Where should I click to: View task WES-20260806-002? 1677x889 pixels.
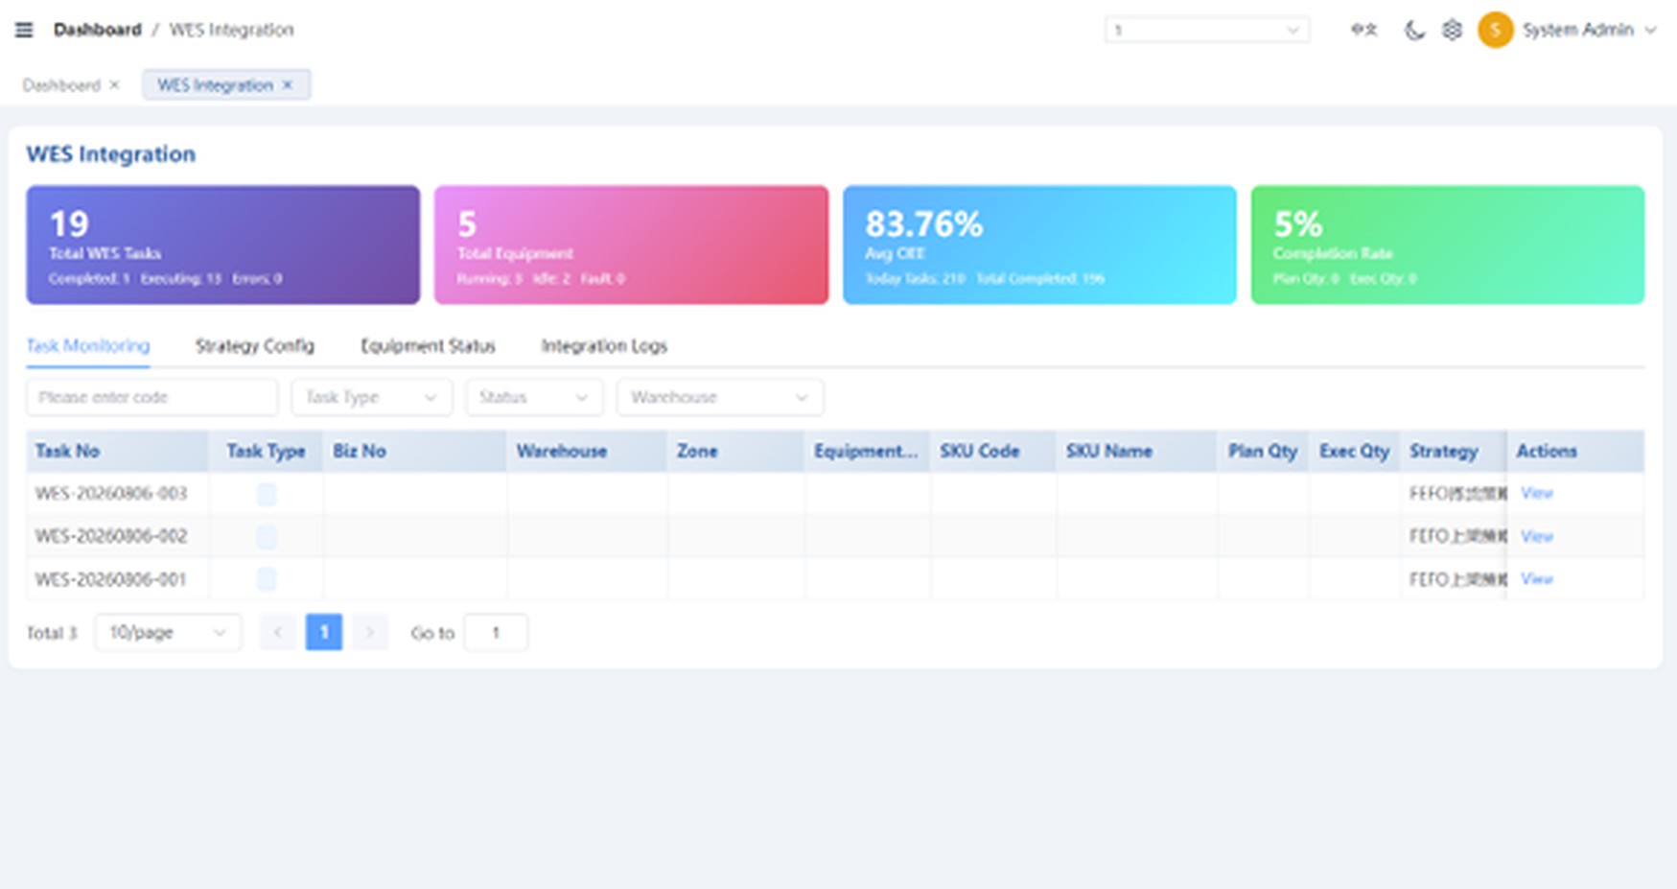(x=1536, y=536)
